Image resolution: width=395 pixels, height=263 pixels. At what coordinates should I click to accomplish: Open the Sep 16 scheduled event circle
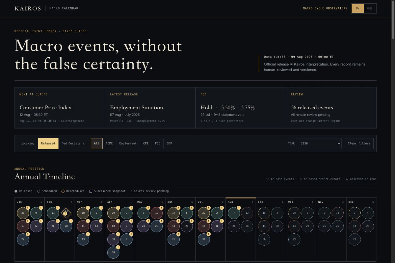tap(264, 213)
